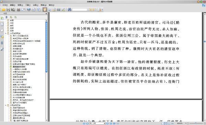Click the expand bookmark toolbar icon
The height and width of the screenshot is (125, 206).
tap(11, 17)
